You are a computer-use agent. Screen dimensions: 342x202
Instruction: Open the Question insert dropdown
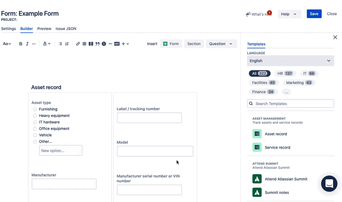[221, 44]
